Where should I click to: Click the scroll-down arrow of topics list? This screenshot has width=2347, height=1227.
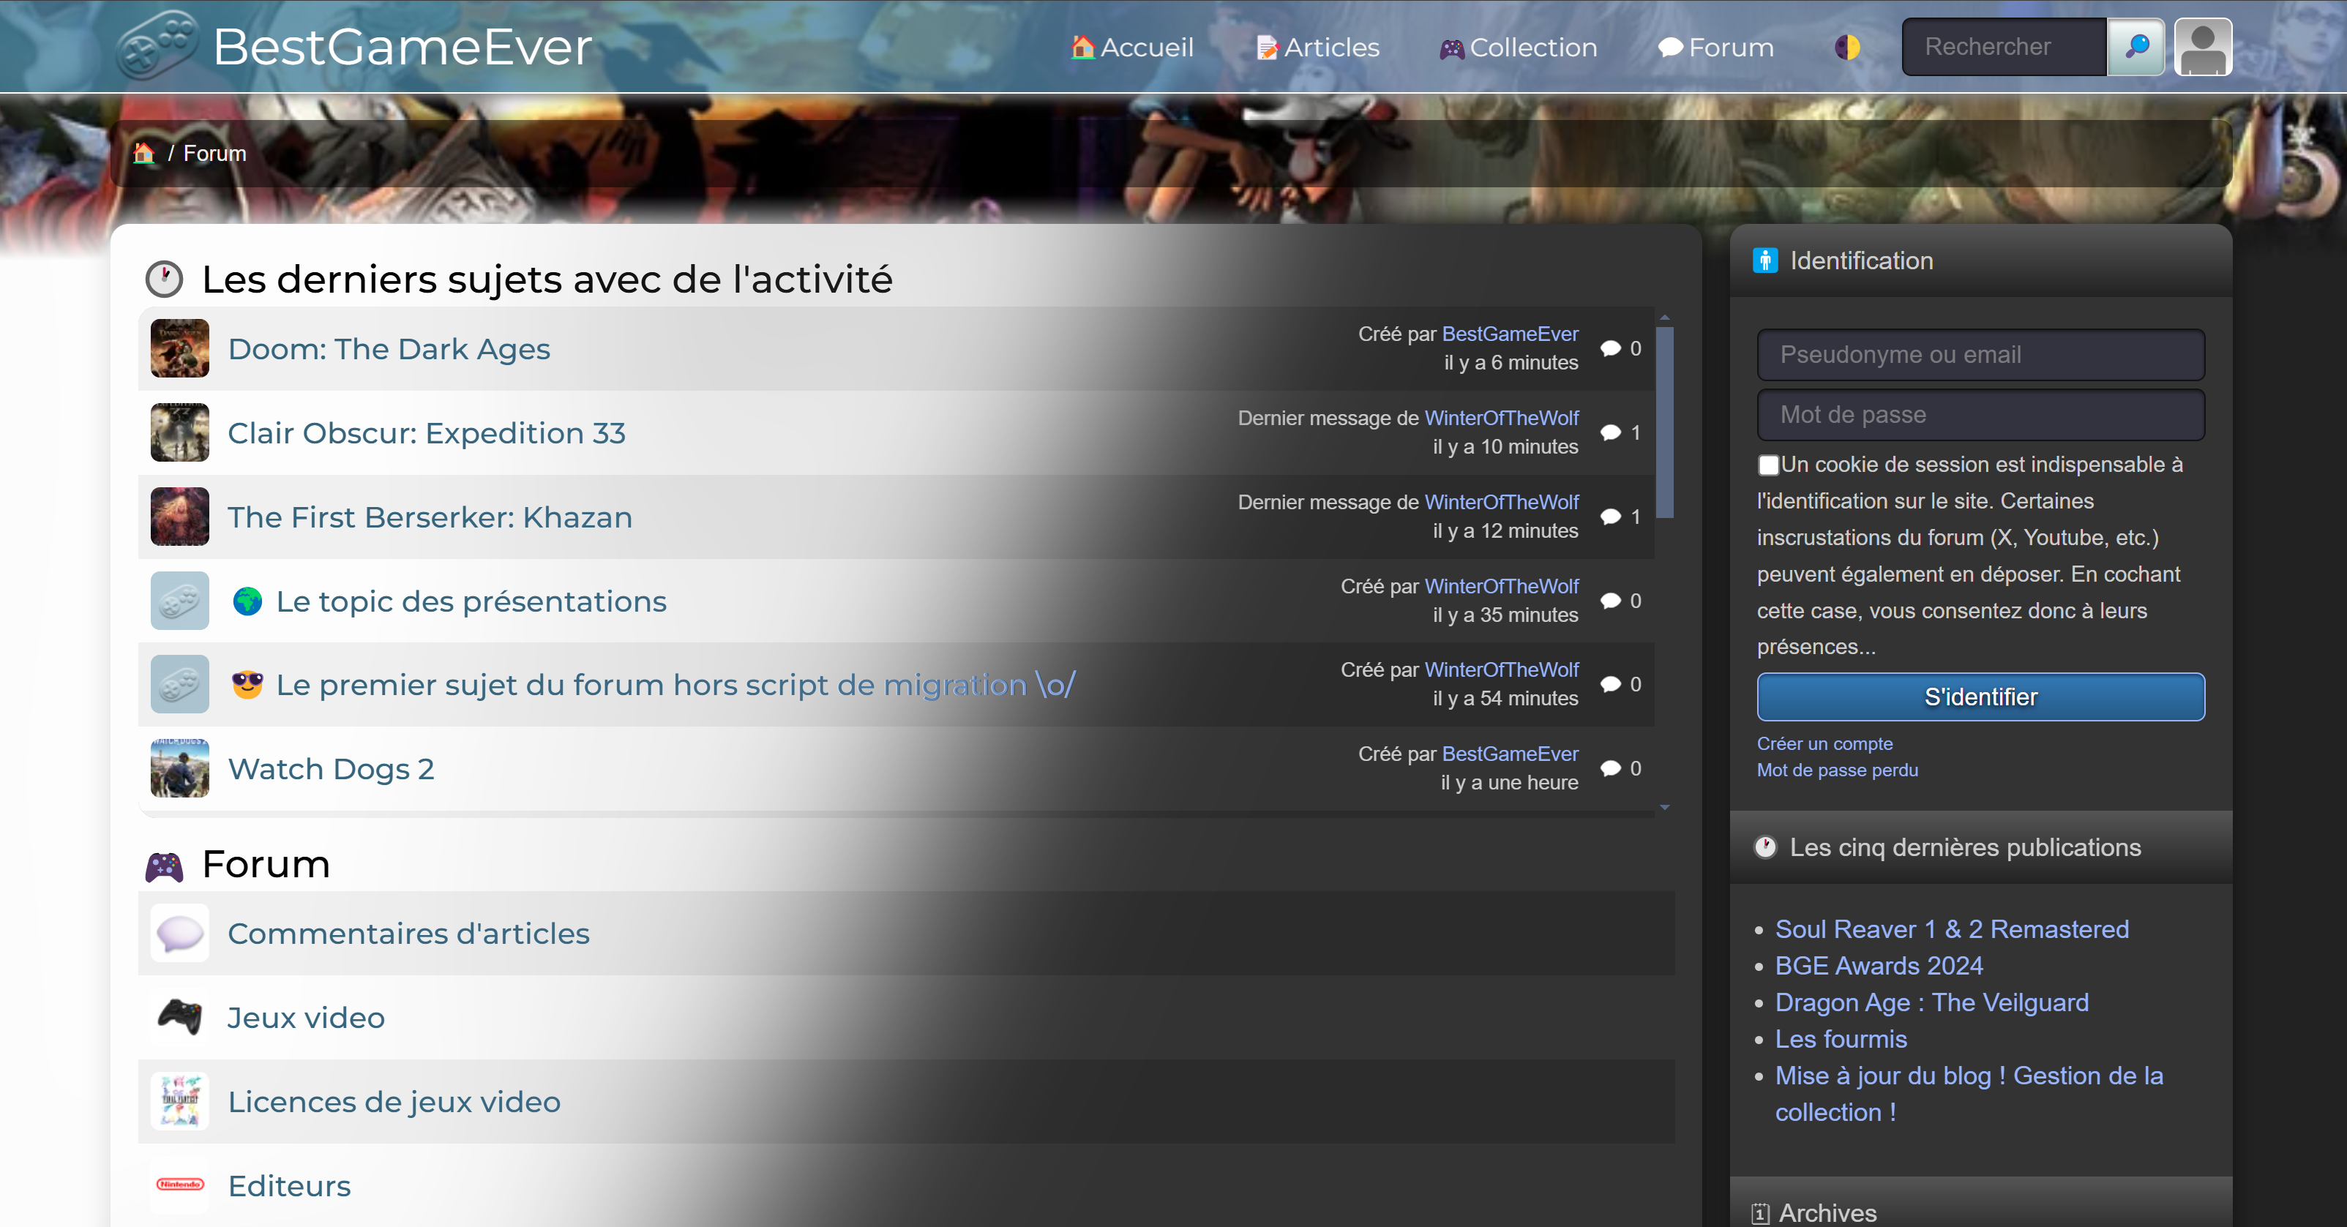click(1665, 807)
